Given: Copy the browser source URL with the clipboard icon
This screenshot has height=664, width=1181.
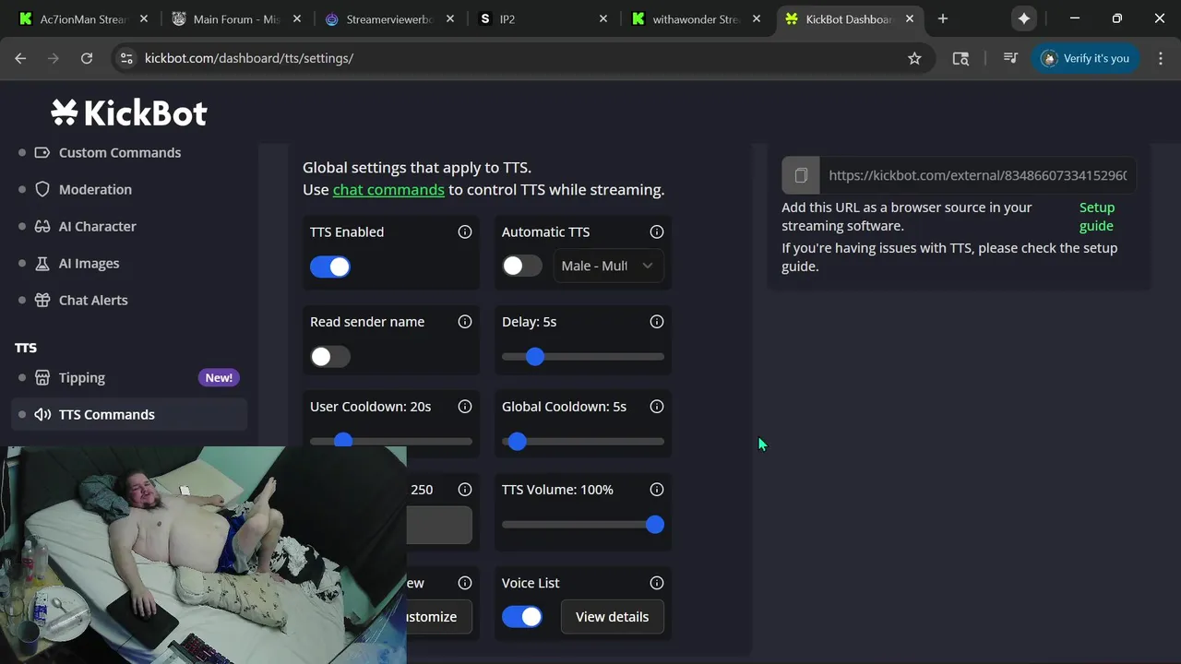Looking at the screenshot, I should pyautogui.click(x=801, y=175).
